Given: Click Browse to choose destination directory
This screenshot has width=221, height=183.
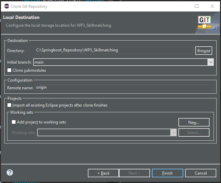Looking at the screenshot, I should (x=204, y=51).
